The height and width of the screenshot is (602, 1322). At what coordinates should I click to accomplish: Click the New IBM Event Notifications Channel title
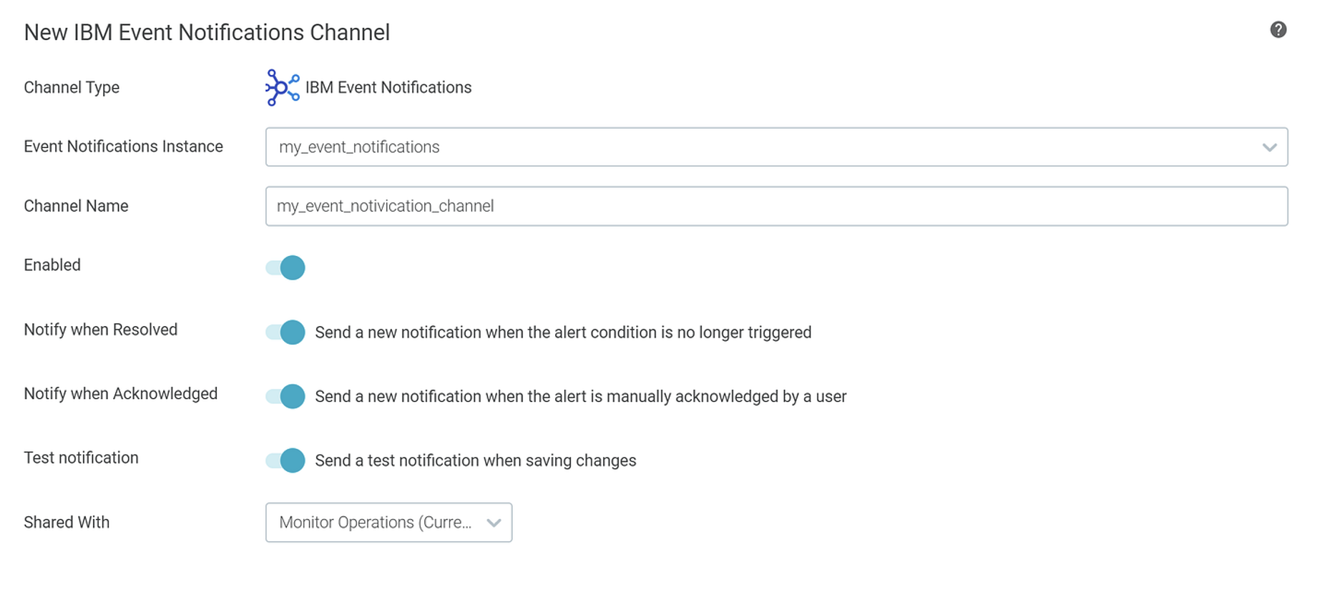tap(207, 32)
